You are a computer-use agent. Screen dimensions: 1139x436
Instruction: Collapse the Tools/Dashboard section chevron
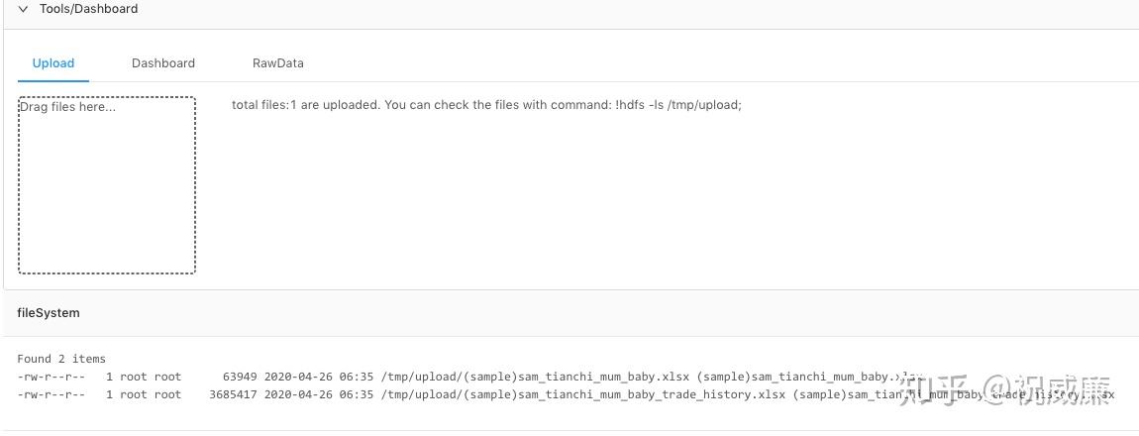pyautogui.click(x=23, y=9)
